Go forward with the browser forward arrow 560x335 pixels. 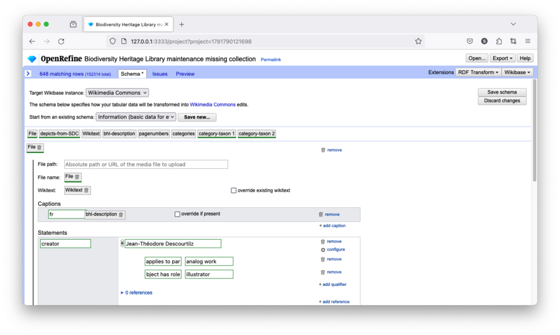tap(47, 41)
